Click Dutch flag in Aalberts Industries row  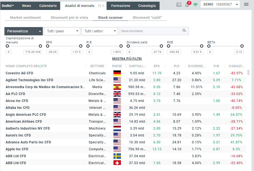117,128
